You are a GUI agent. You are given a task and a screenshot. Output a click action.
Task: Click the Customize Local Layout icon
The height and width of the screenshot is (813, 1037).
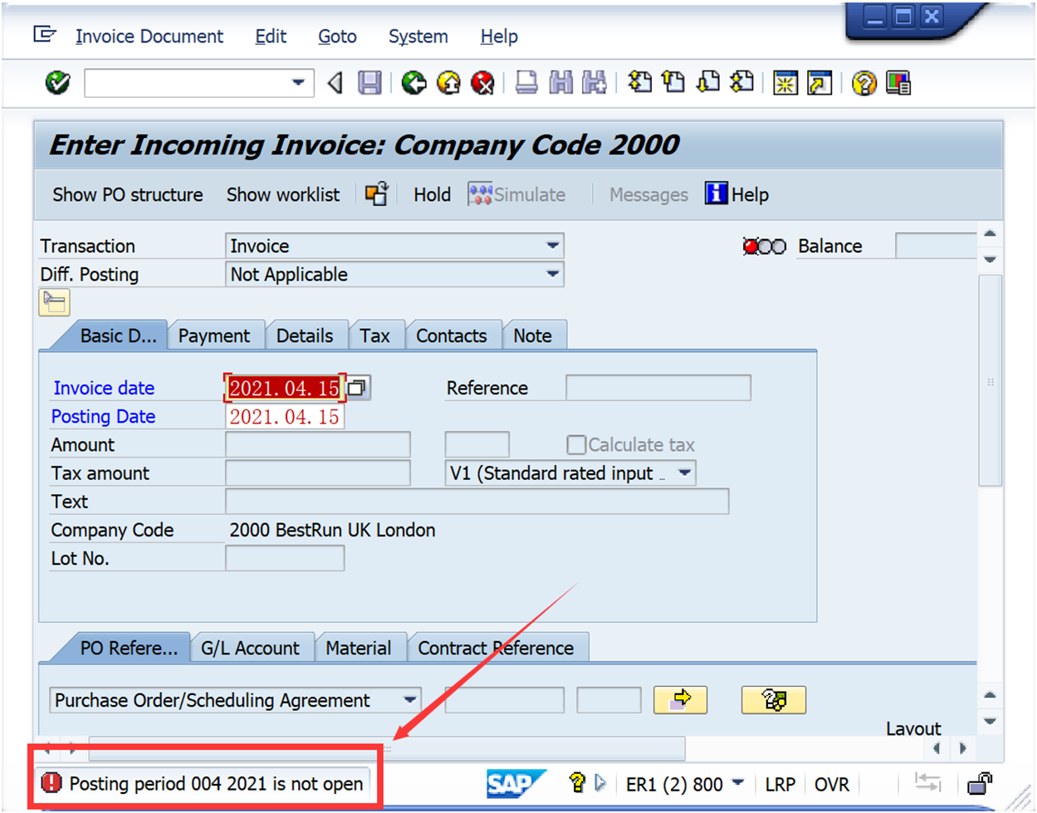coord(898,83)
